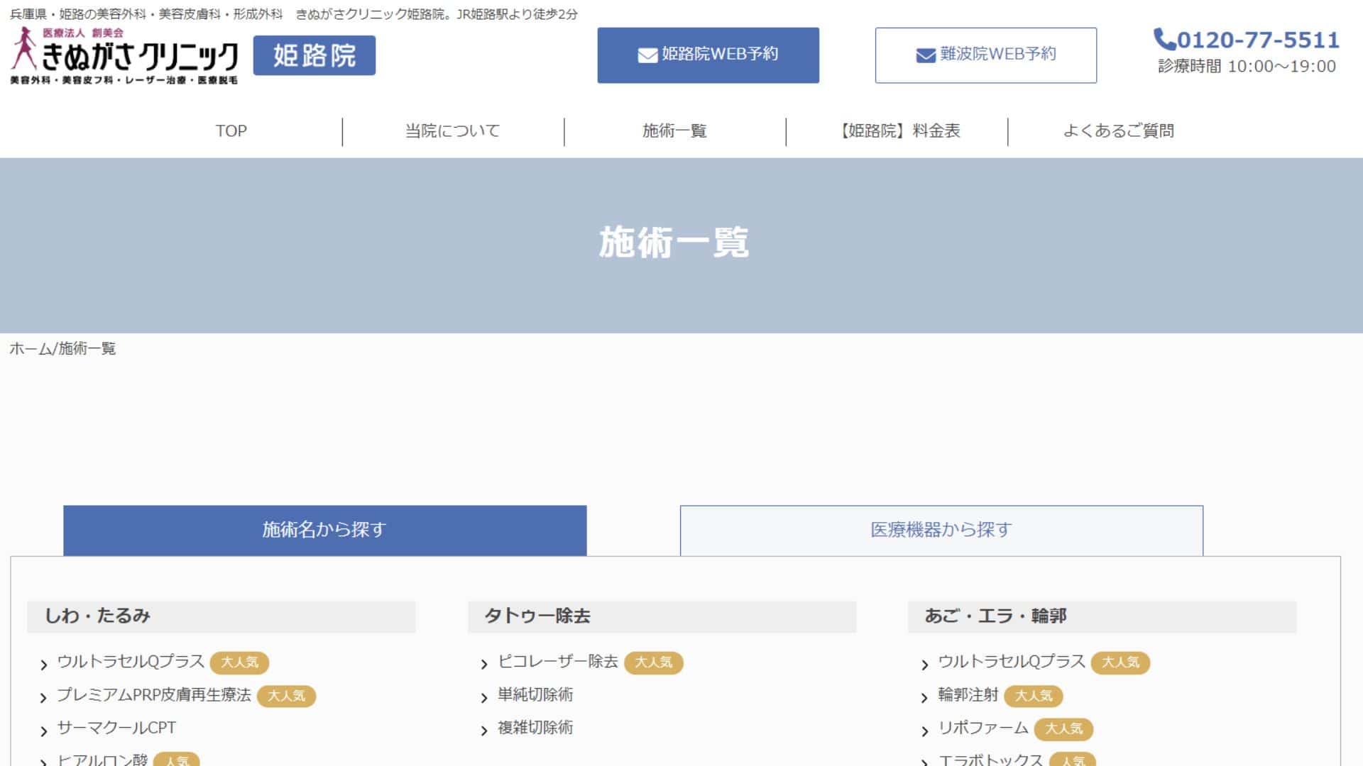Click chevron arrow before プレミアムPRP皮膚再生療法
The width and height of the screenshot is (1363, 766).
(x=43, y=698)
